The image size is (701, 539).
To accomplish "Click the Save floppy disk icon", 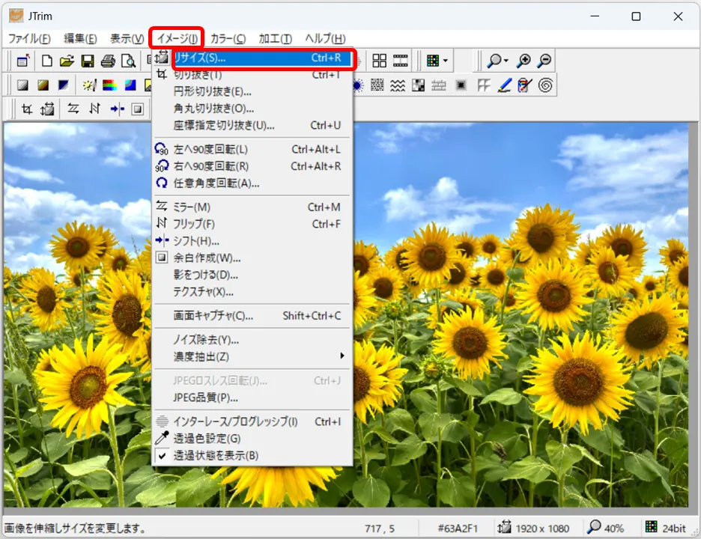I will click(x=87, y=61).
